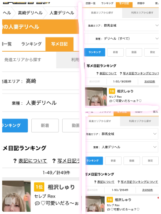Expand the 業種: デリヘル（すべて） dropdown chevron
Viewport: 161px width, 214px height.
point(157,38)
